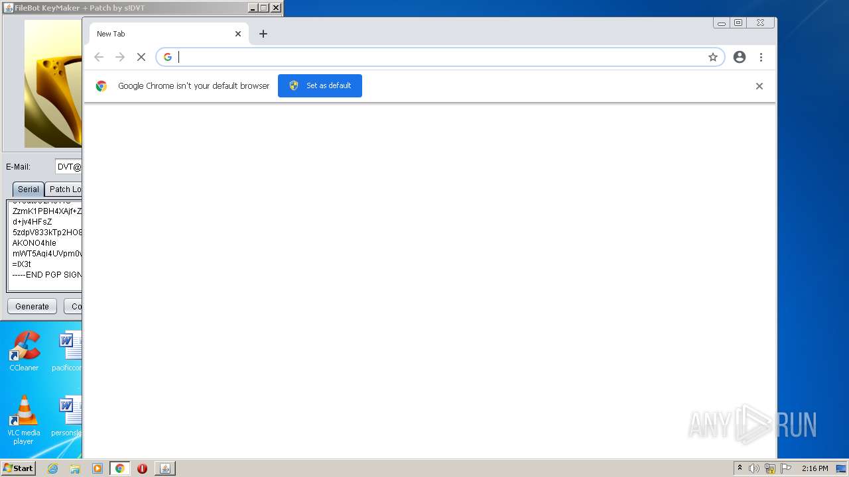Image resolution: width=849 pixels, height=477 pixels.
Task: Minimize the FileBot KeyMaker window
Action: pos(253,8)
